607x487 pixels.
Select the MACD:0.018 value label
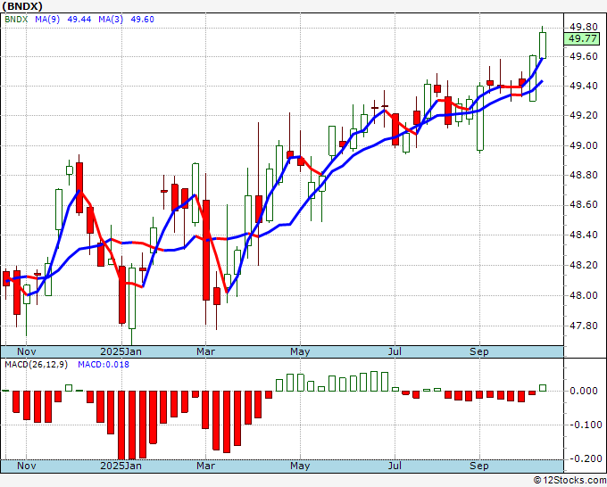[104, 365]
